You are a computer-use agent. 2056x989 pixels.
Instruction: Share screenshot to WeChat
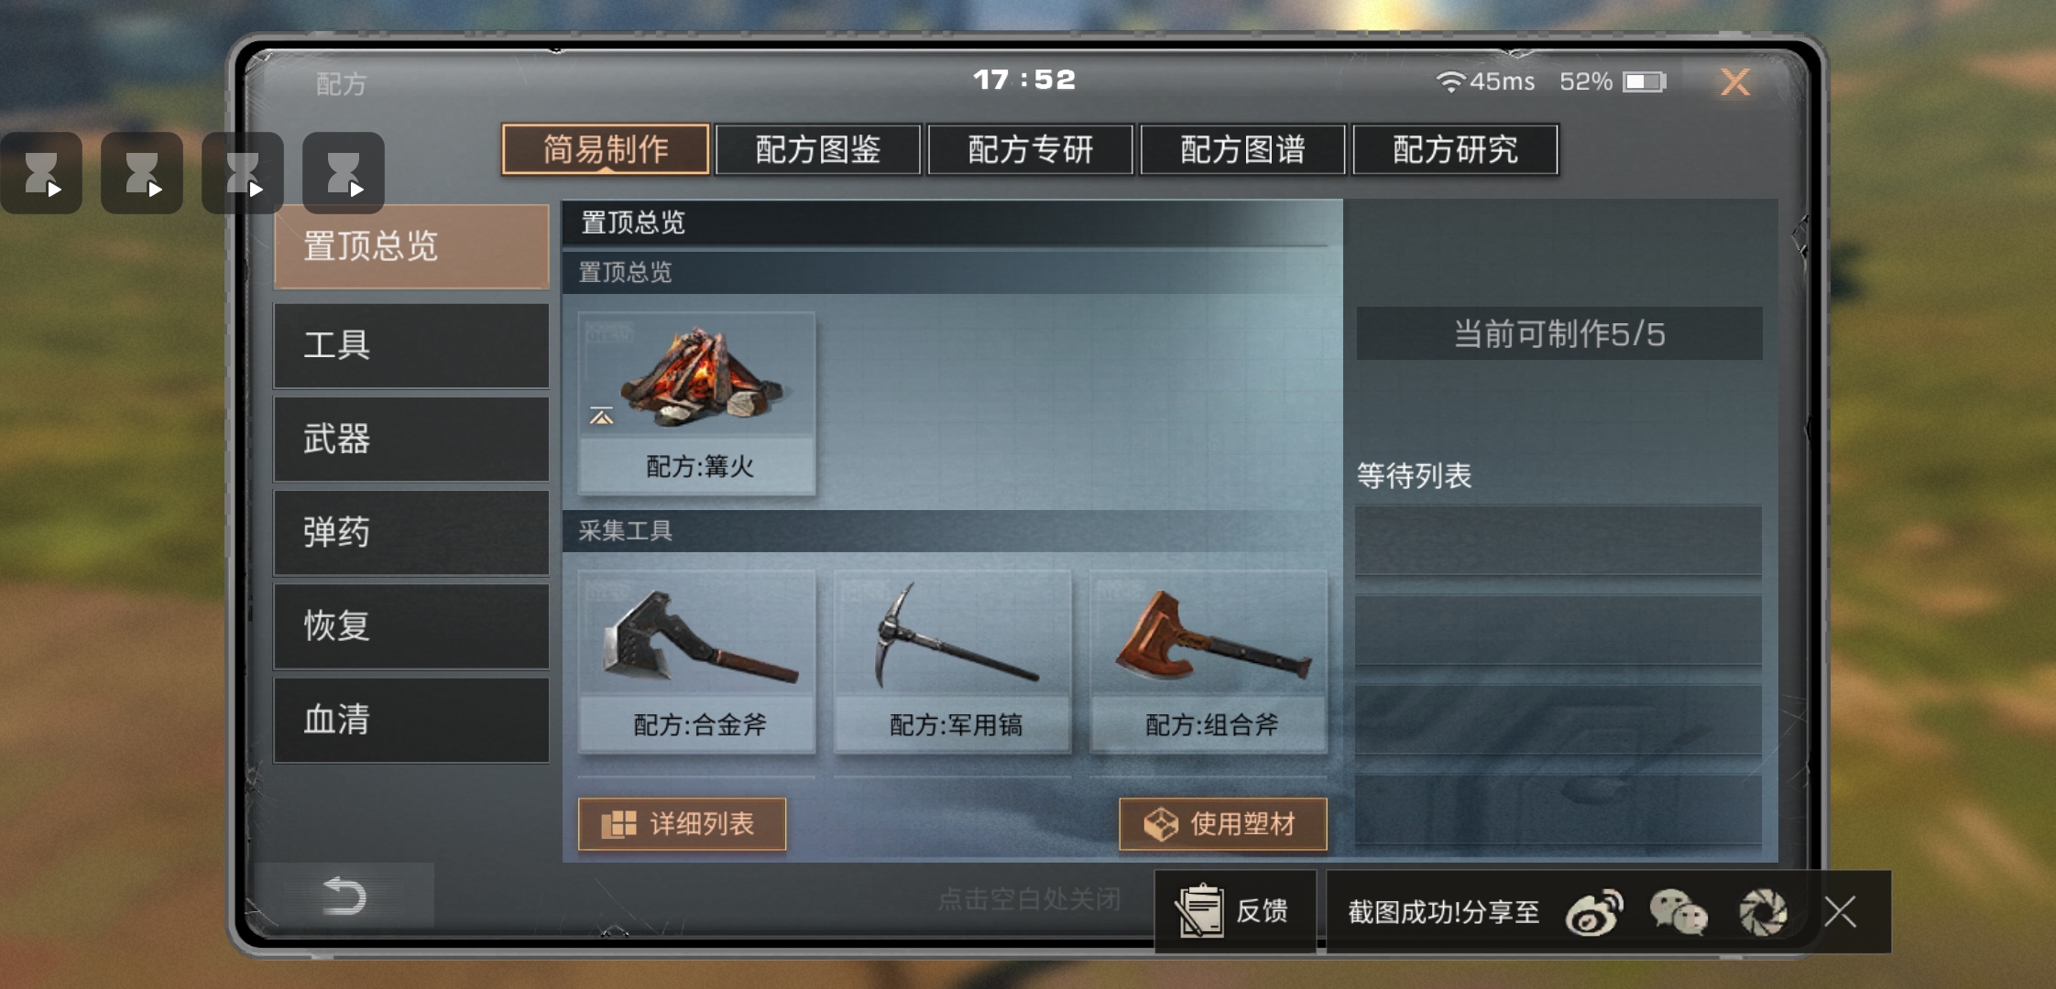1679,913
